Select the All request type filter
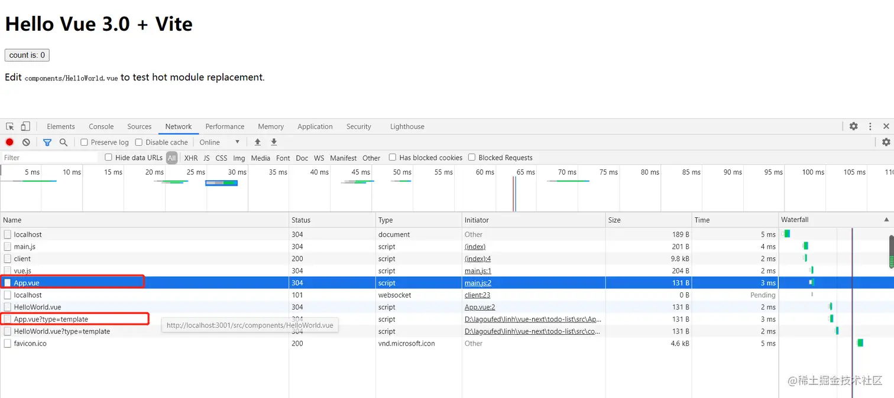The height and width of the screenshot is (398, 894). (x=172, y=158)
